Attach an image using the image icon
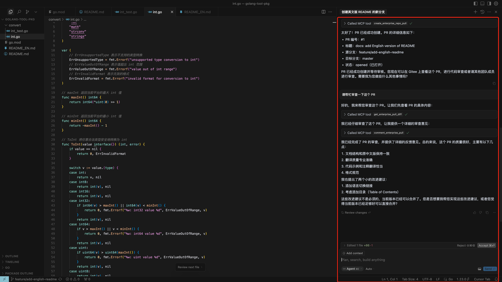Screen dimensions: 502x282 [479, 269]
